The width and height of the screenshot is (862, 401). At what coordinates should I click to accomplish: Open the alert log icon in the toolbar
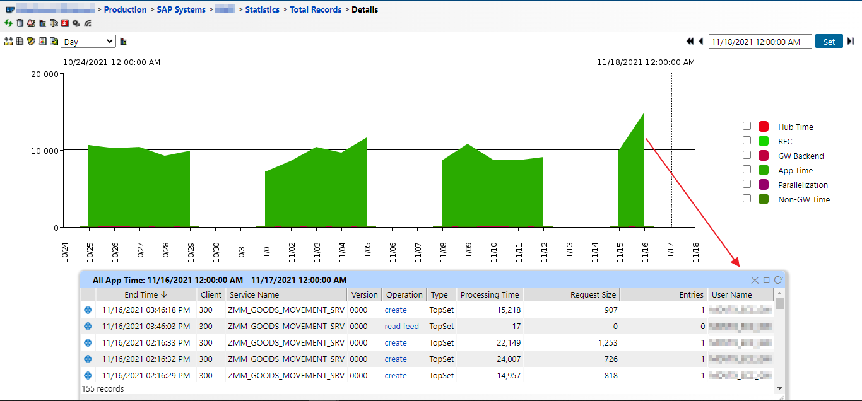point(31,23)
